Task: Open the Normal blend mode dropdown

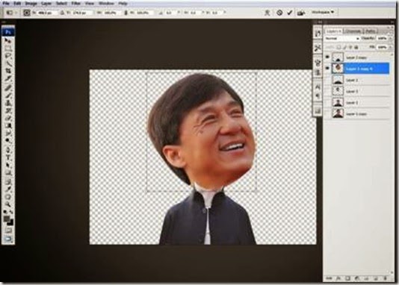Action: [x=342, y=38]
